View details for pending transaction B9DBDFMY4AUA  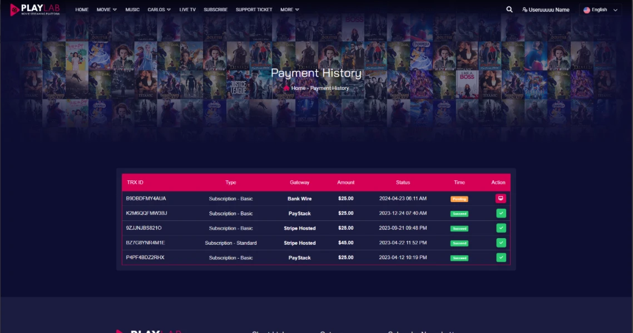(501, 199)
